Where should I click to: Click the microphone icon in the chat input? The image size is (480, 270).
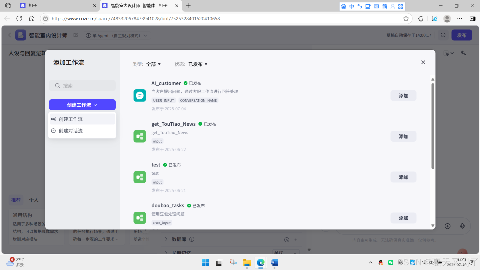coord(462,226)
